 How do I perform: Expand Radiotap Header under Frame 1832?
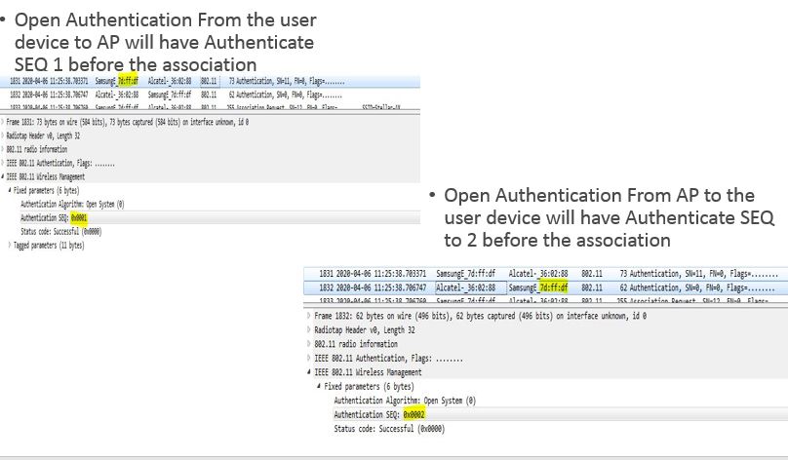pyautogui.click(x=308, y=330)
